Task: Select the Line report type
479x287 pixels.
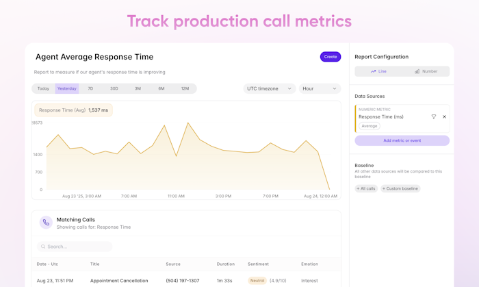Action: click(x=378, y=71)
